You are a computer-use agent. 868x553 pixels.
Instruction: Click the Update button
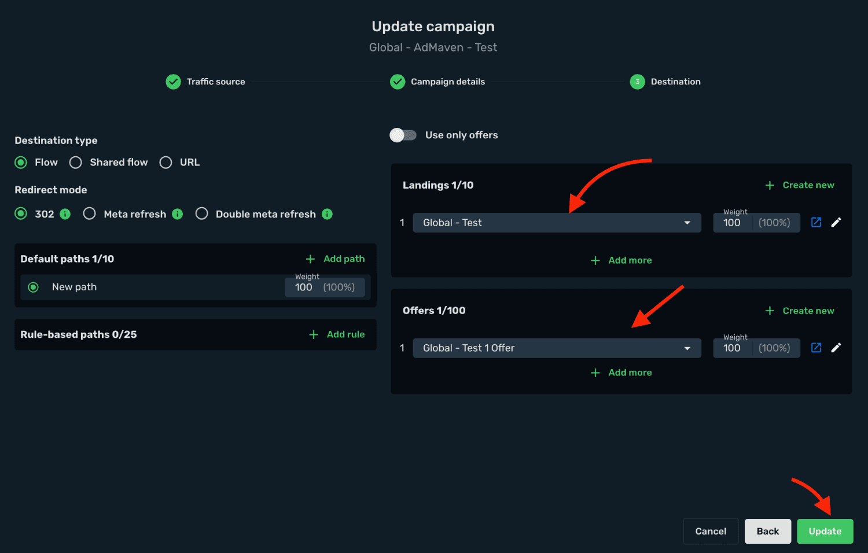[x=825, y=531]
